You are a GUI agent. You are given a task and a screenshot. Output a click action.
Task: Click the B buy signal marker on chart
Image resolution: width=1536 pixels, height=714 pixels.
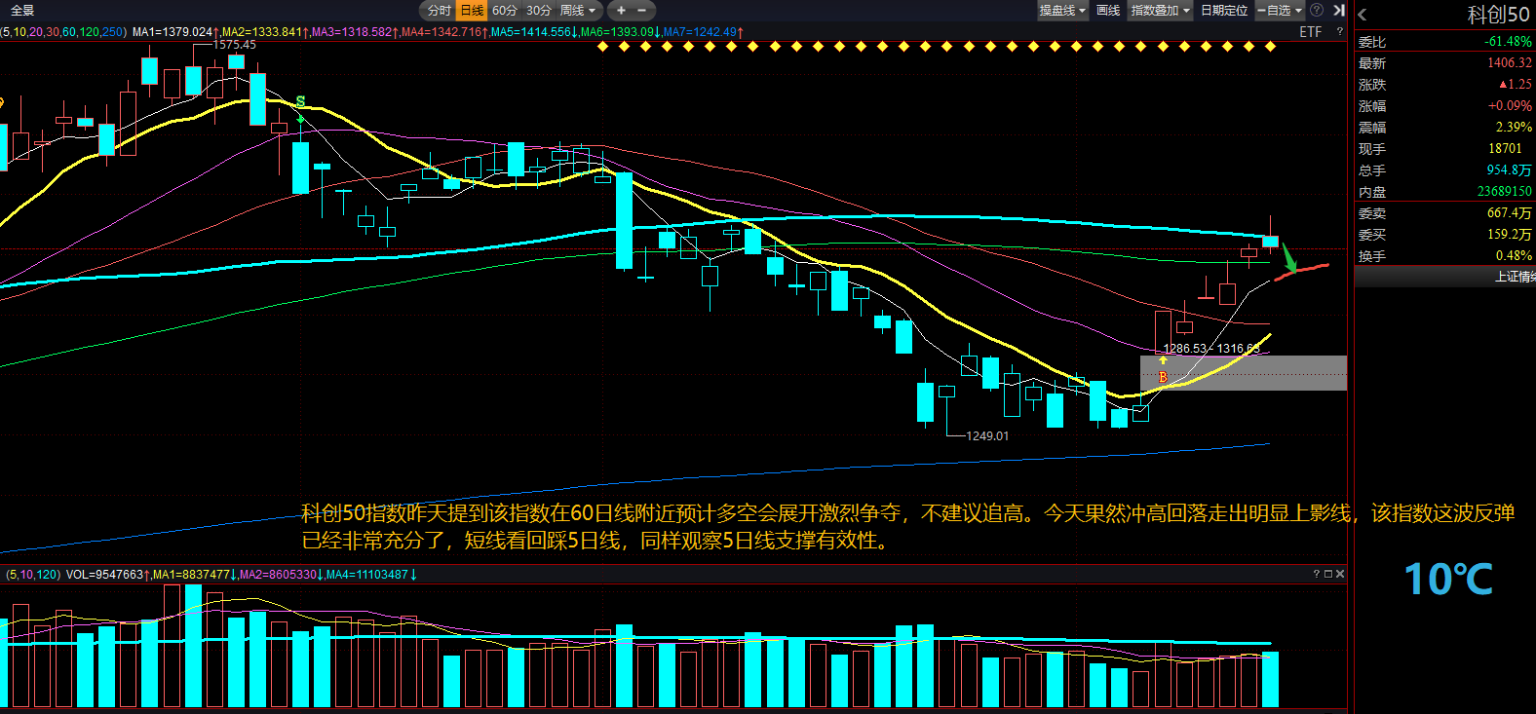pos(1163,377)
